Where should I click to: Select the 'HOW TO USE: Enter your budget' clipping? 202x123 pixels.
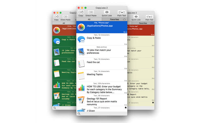102,88
